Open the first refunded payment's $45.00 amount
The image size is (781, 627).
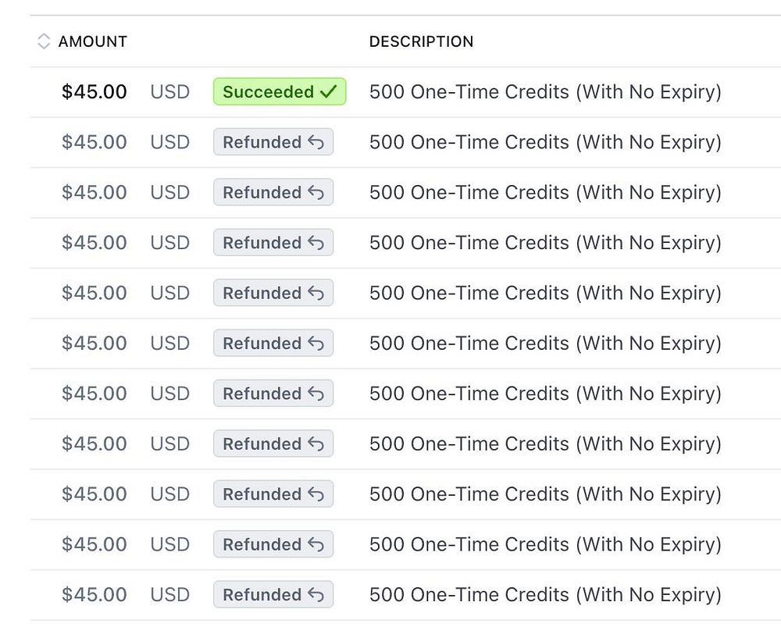pyautogui.click(x=94, y=142)
